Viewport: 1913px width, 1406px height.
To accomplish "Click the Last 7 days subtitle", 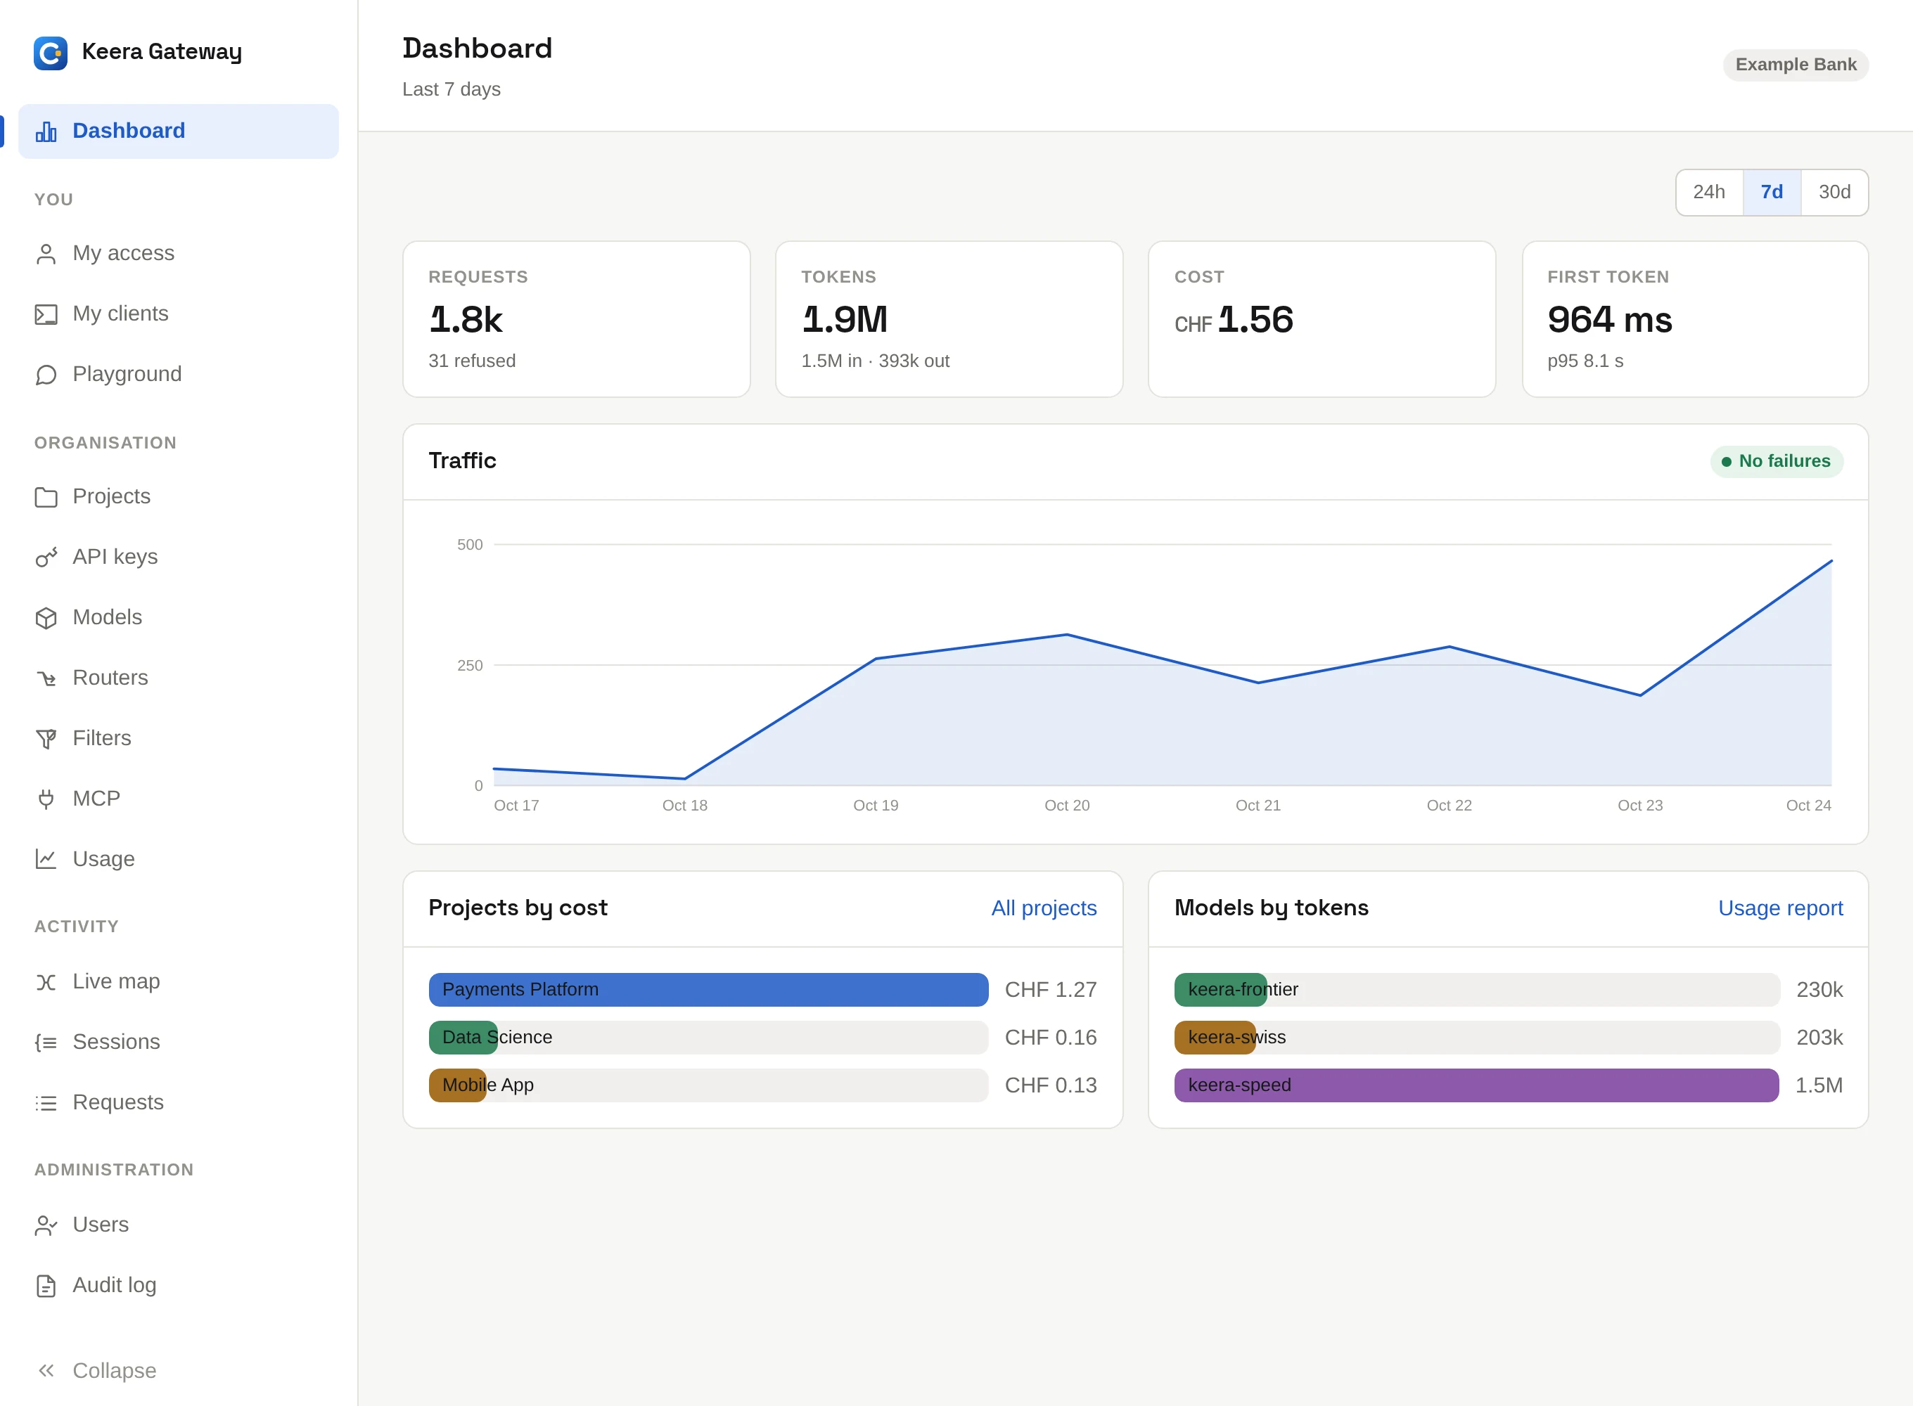I will [x=452, y=89].
